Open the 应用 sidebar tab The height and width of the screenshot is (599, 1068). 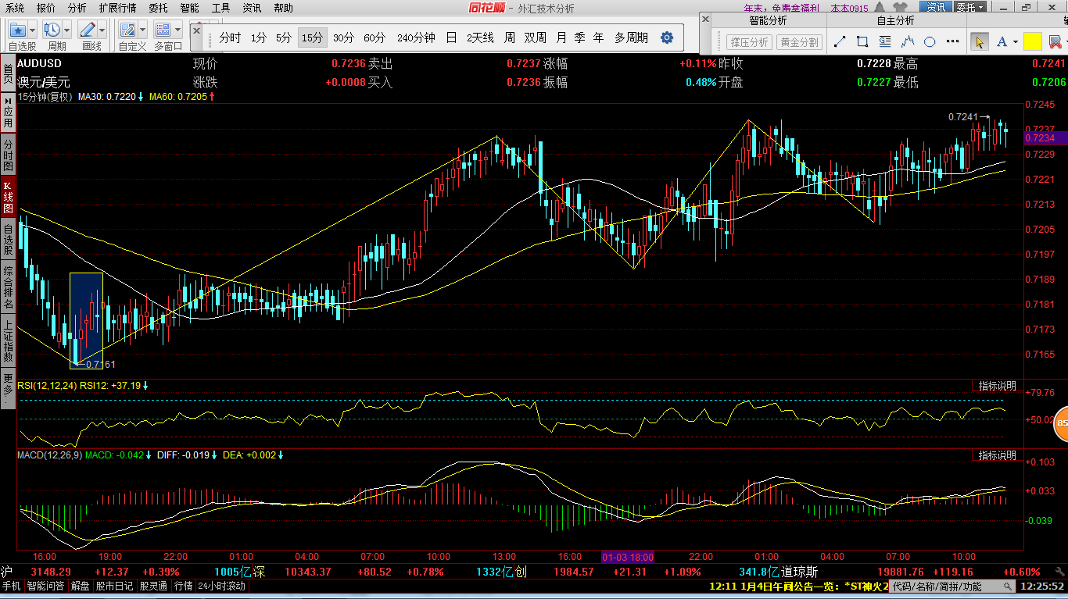[8, 112]
